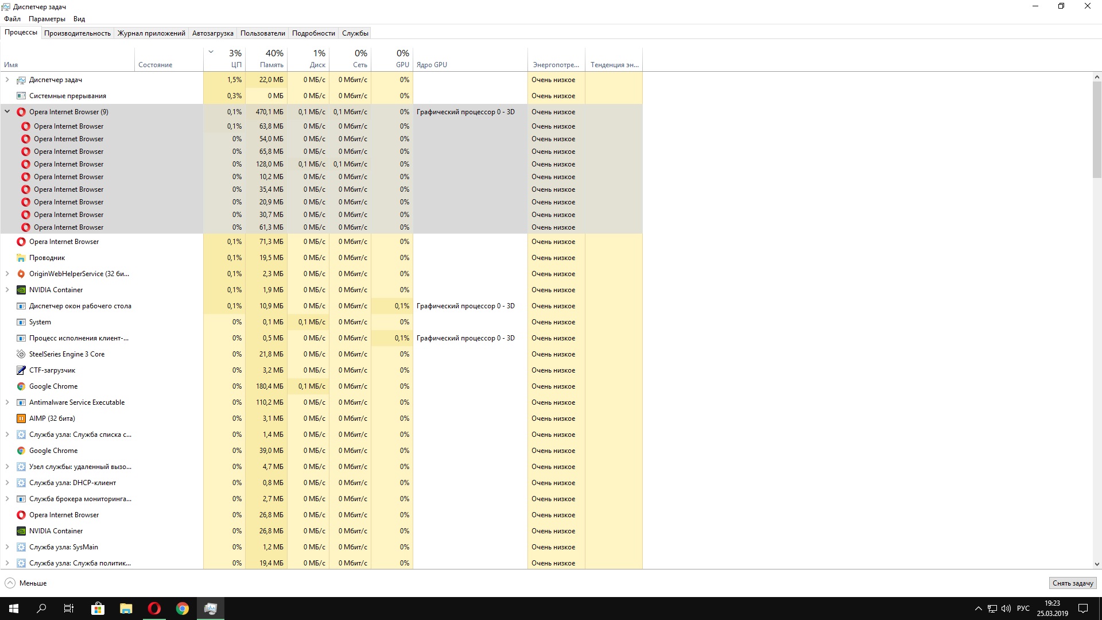Image resolution: width=1102 pixels, height=620 pixels.
Task: Click the vertical scrollbar thumb
Action: tap(1097, 129)
